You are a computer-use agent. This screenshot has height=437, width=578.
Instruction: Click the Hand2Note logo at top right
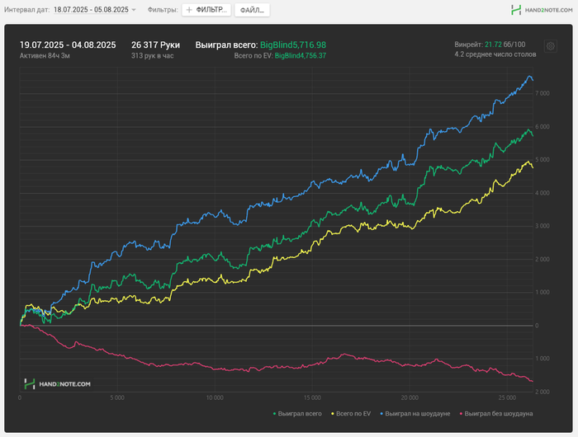(x=542, y=10)
